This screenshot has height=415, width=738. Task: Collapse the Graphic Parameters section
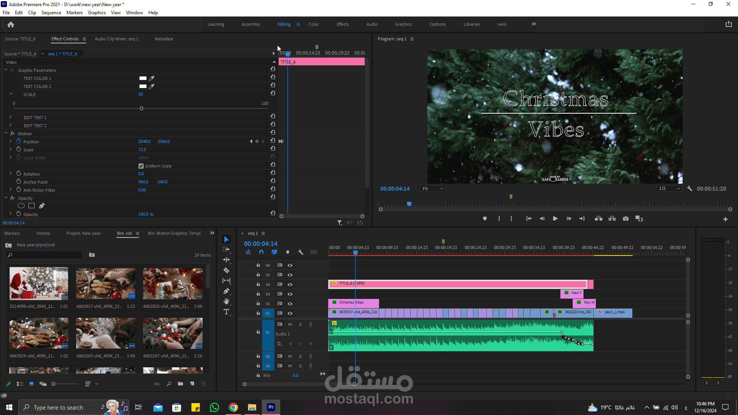6,70
